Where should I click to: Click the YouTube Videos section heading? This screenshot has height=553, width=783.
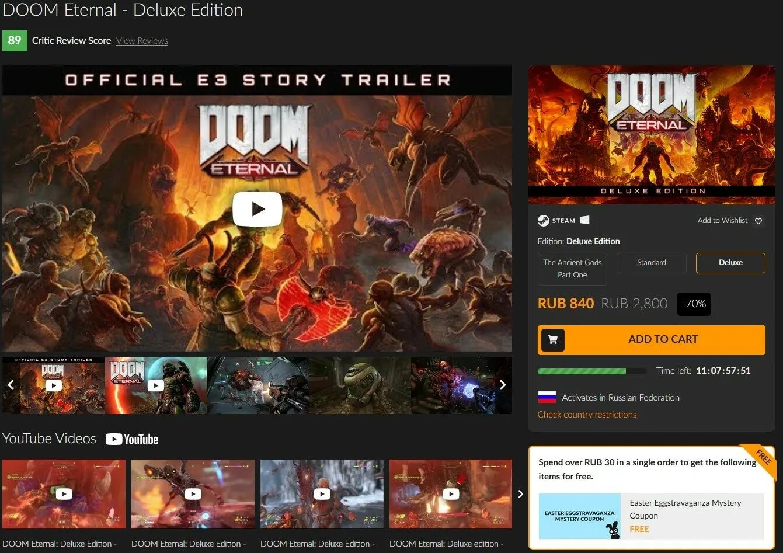coord(49,439)
